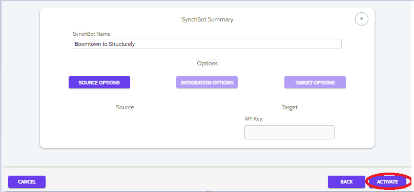Open the Integration Options section

click(207, 83)
